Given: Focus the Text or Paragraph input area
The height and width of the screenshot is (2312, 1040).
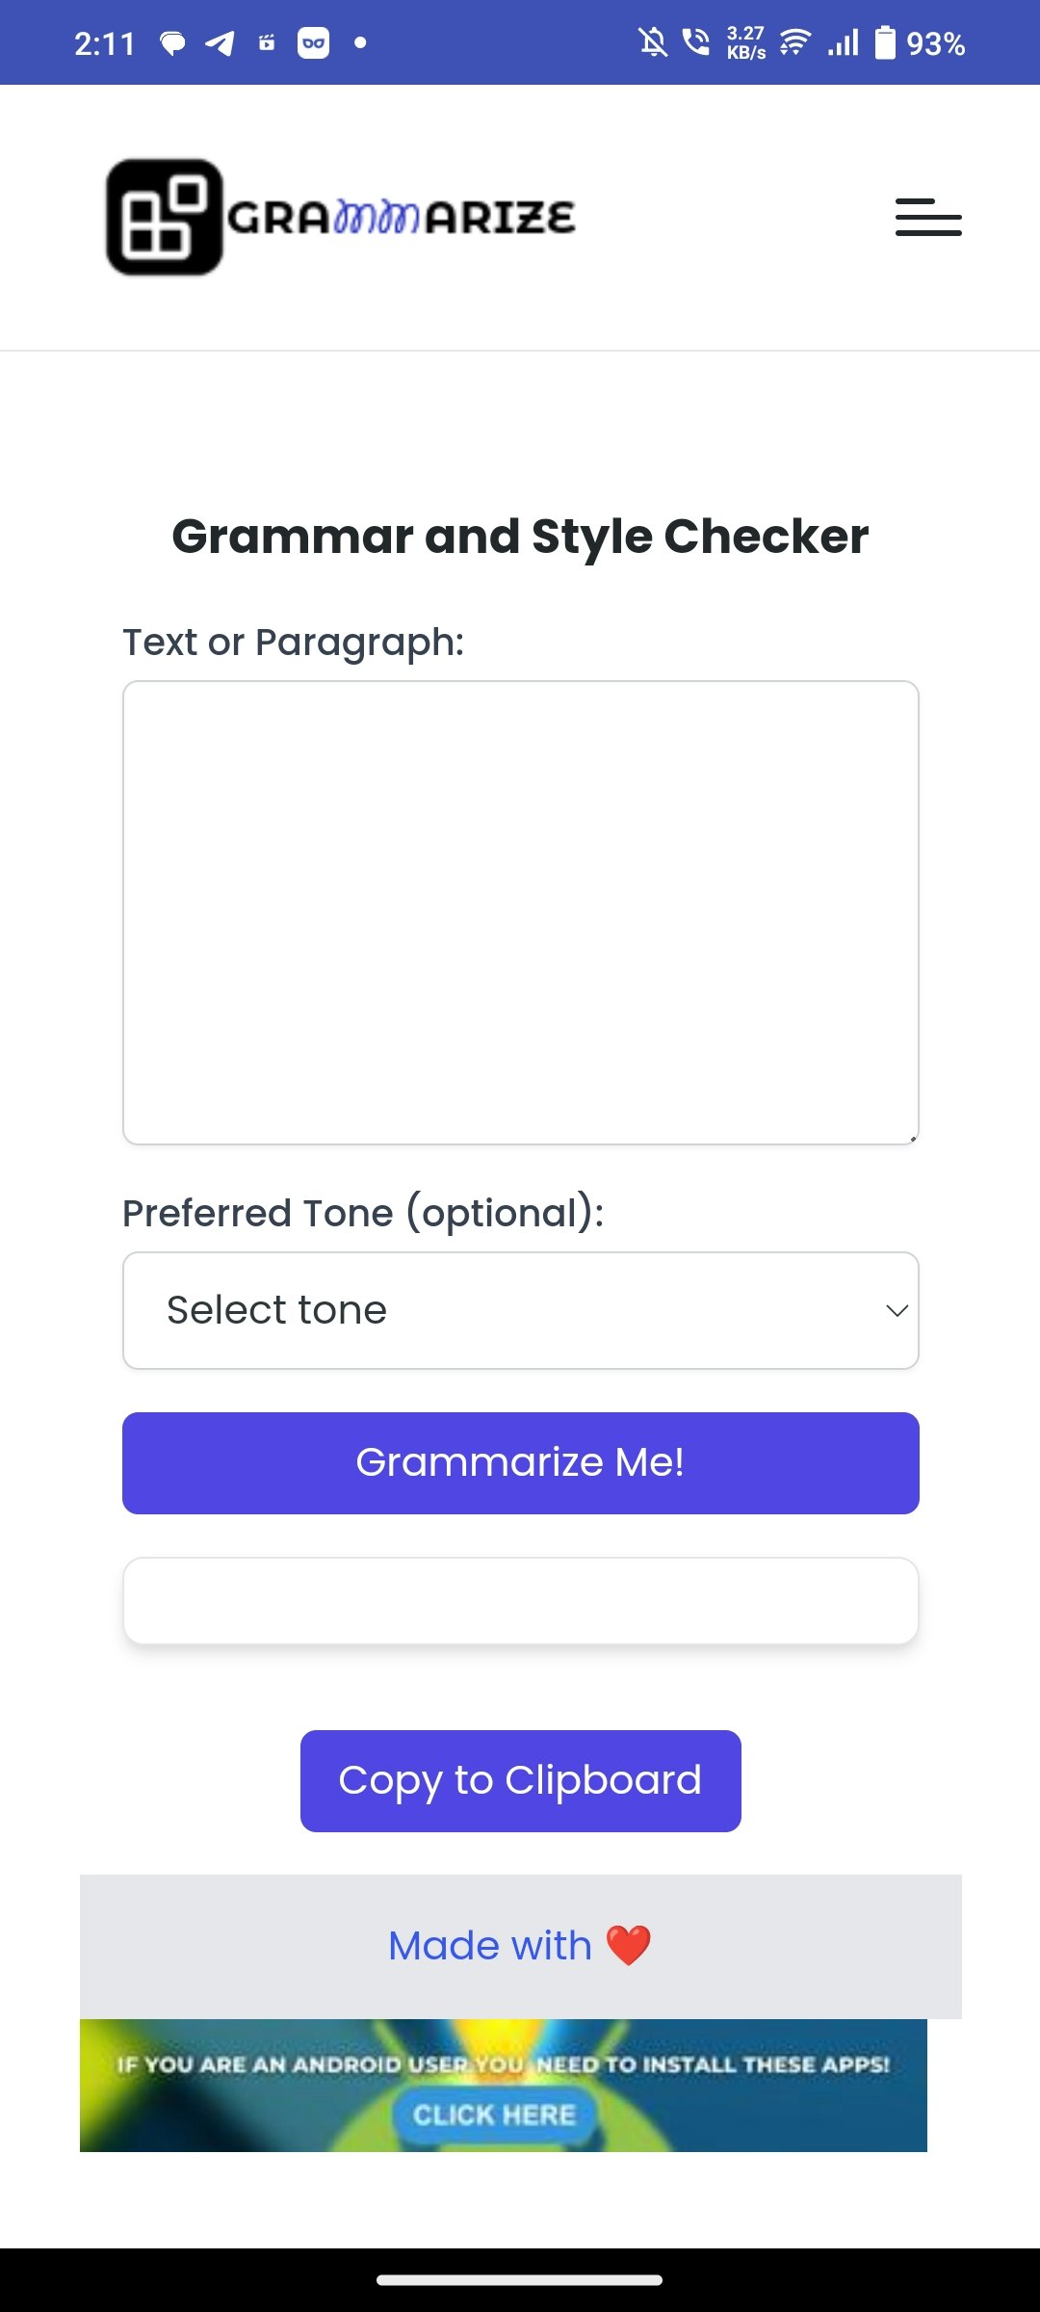Looking at the screenshot, I should click(521, 912).
